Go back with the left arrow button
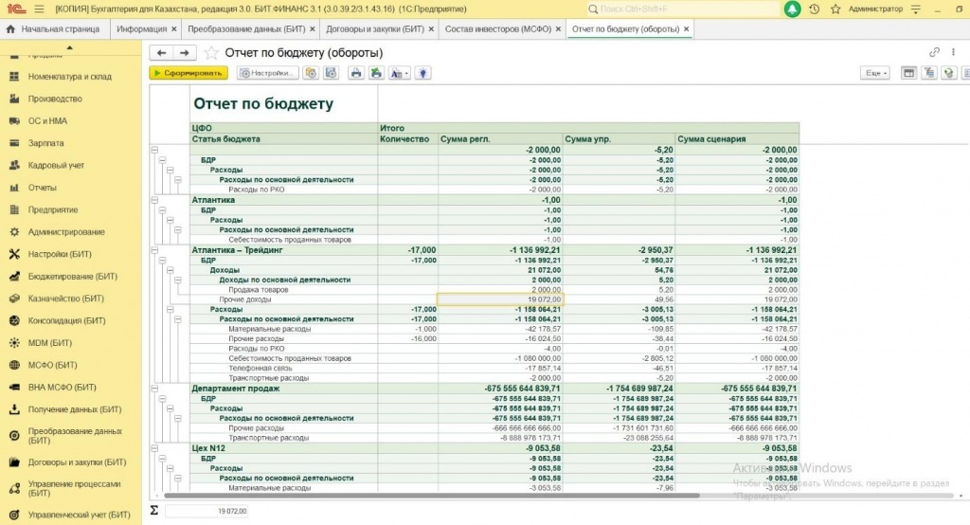This screenshot has height=525, width=970. coord(161,53)
